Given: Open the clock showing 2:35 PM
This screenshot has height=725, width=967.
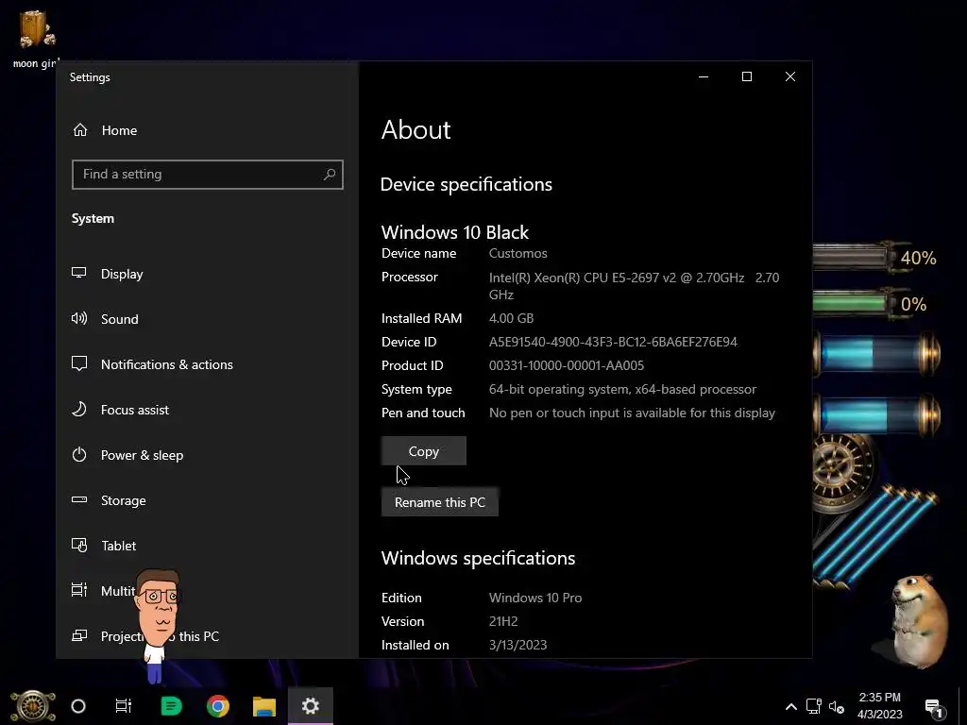Looking at the screenshot, I should click(x=879, y=706).
